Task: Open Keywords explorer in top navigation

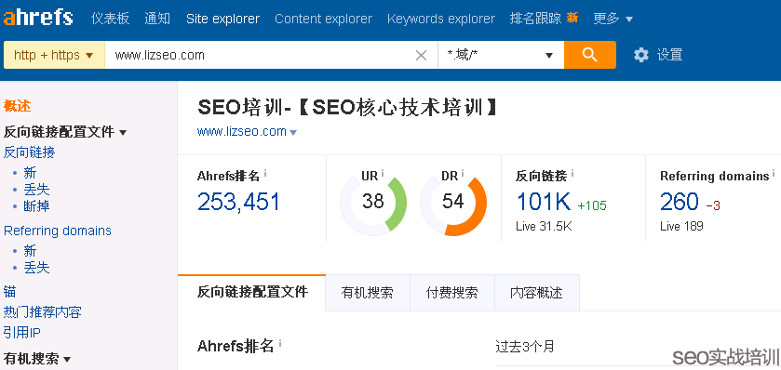Action: (x=441, y=19)
